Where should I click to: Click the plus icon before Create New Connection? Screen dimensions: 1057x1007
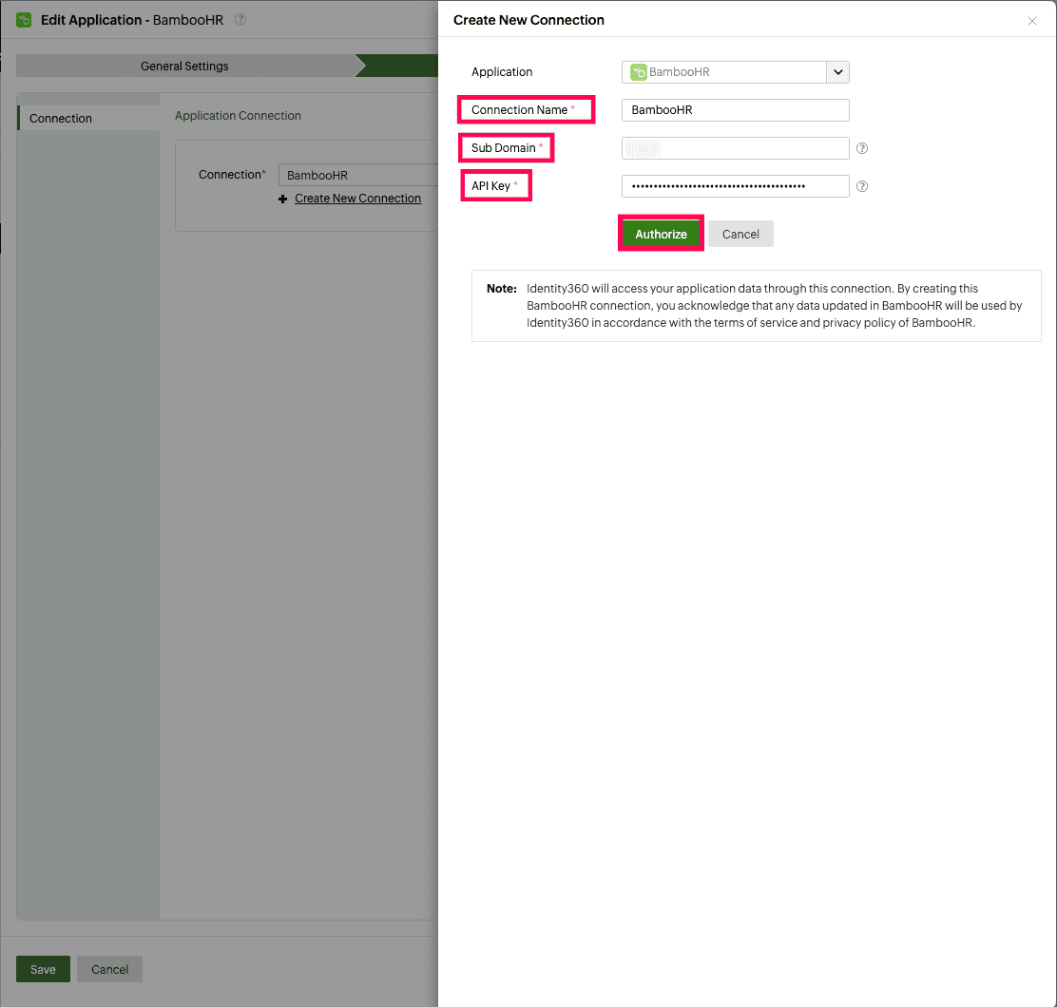282,199
